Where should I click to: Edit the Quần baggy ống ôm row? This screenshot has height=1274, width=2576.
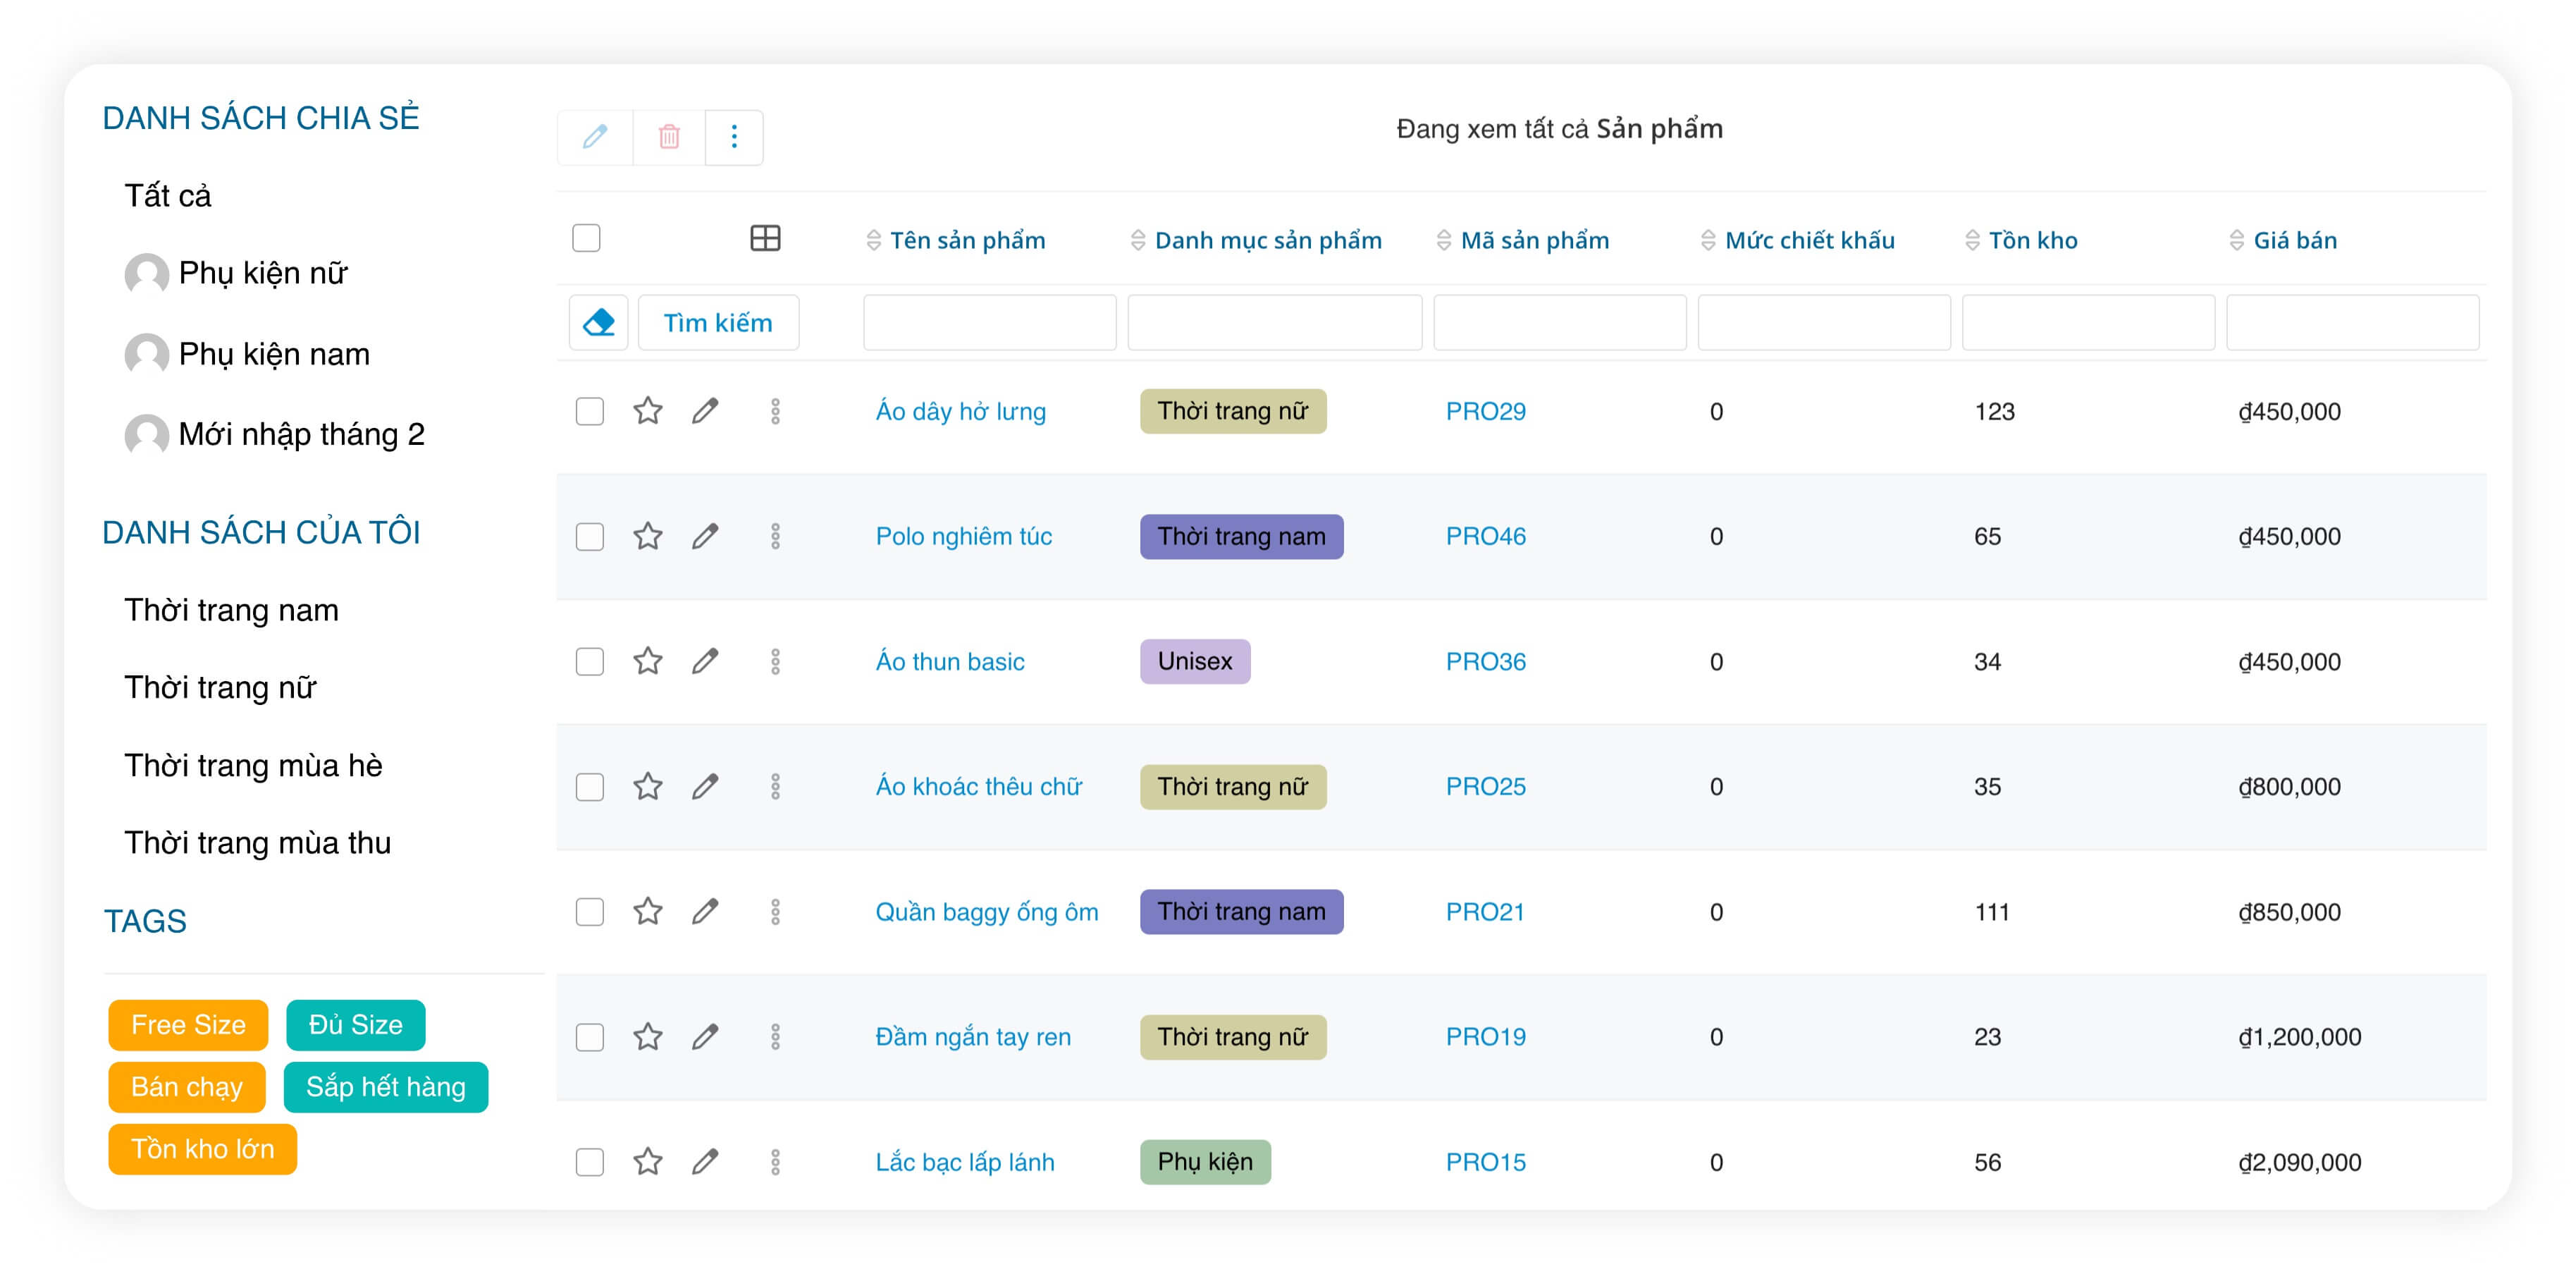tap(705, 911)
